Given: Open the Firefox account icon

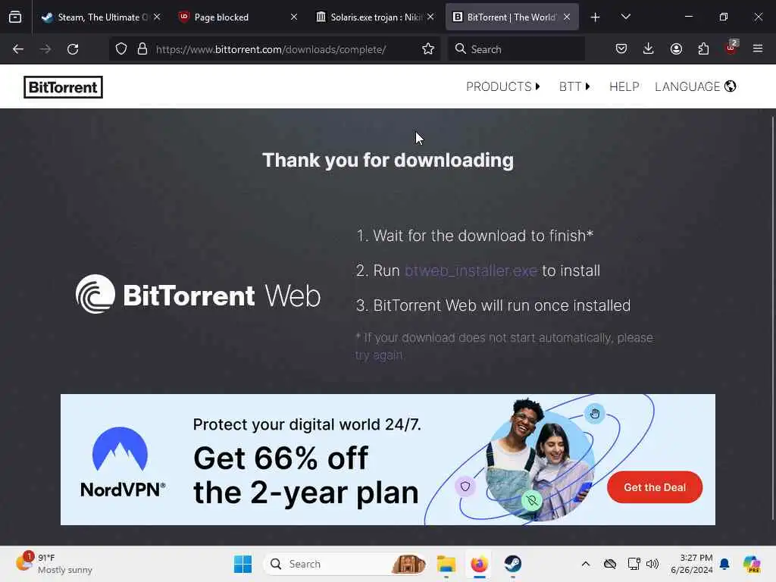Looking at the screenshot, I should (676, 48).
